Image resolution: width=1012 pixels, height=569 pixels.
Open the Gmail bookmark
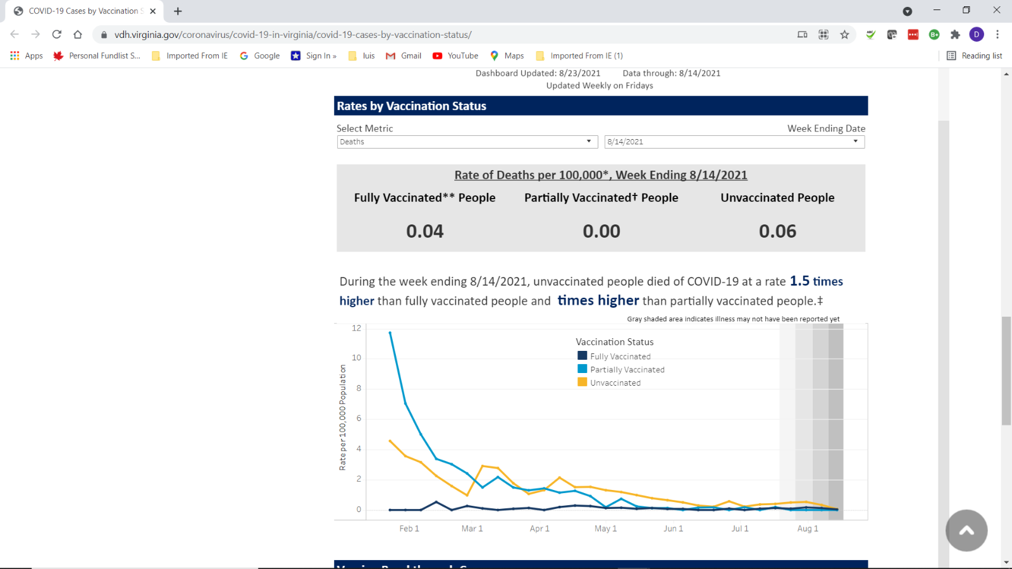(404, 56)
